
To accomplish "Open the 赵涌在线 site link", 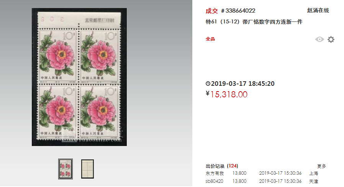I will click(318, 10).
